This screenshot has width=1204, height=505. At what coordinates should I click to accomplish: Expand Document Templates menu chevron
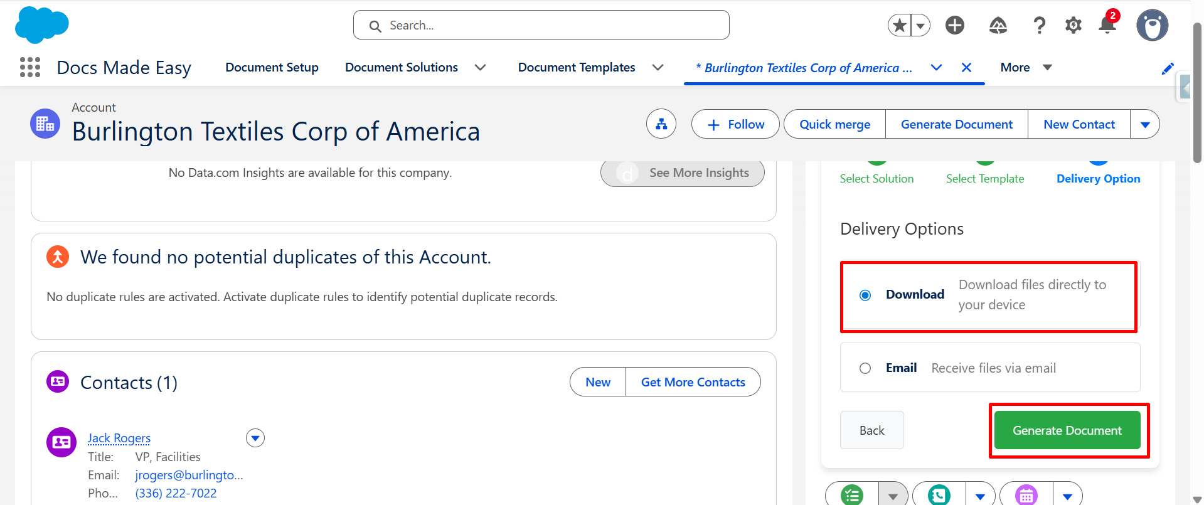coord(658,67)
